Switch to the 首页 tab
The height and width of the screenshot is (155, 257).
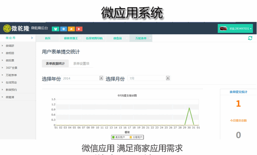tap(48, 38)
